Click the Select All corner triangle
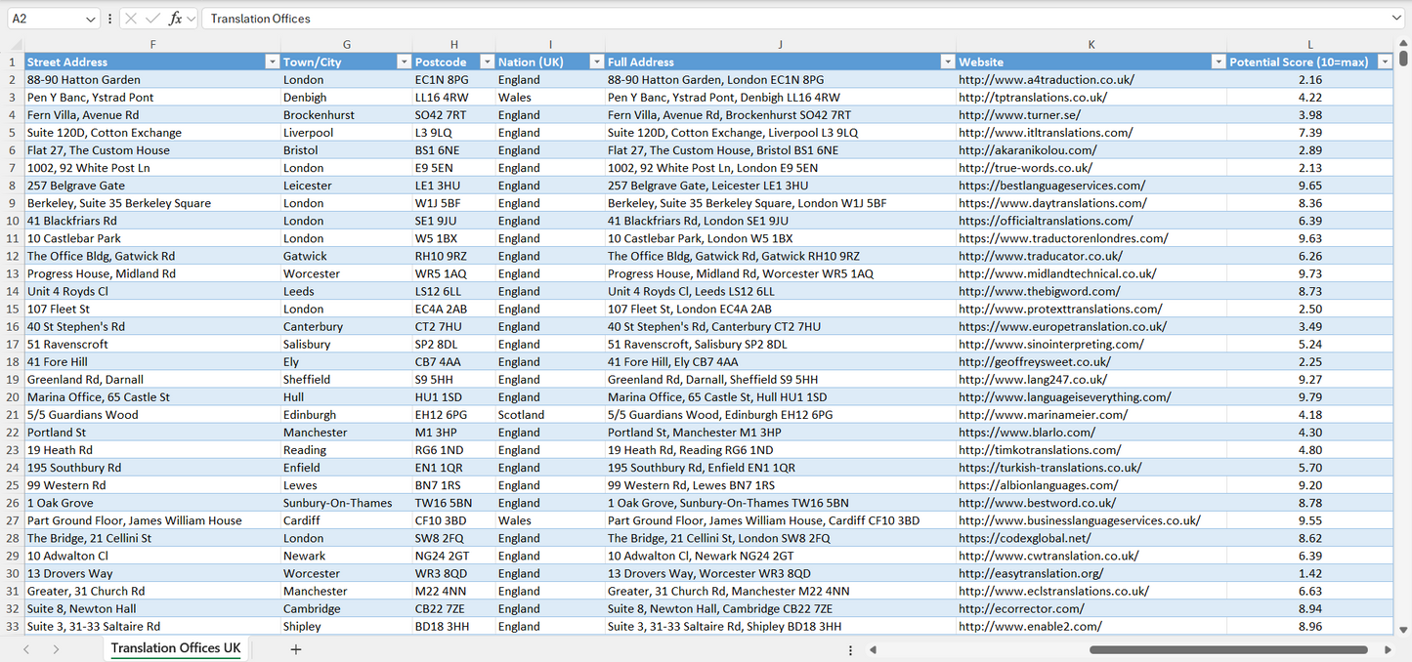This screenshot has height=662, width=1412. tap(16, 45)
